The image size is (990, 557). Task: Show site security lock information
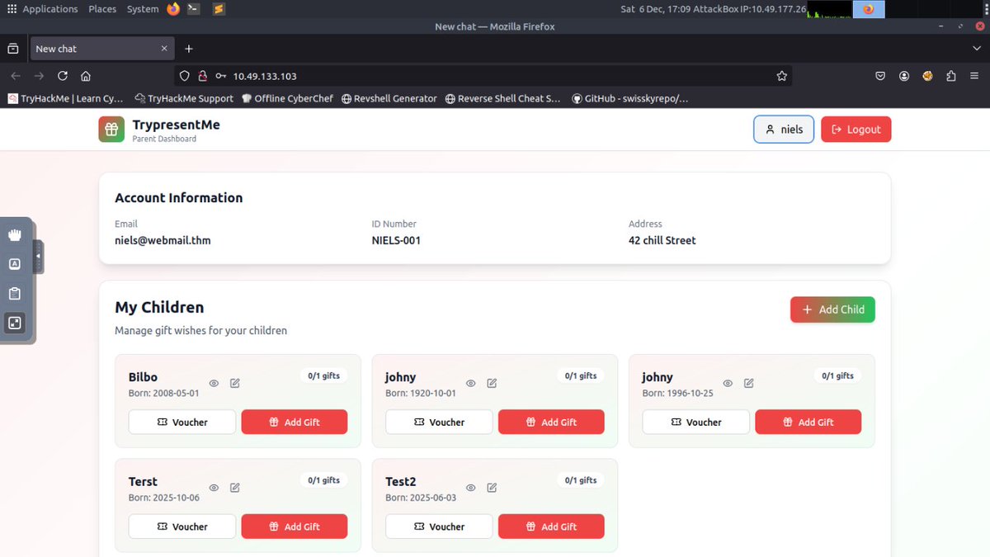[x=202, y=76]
